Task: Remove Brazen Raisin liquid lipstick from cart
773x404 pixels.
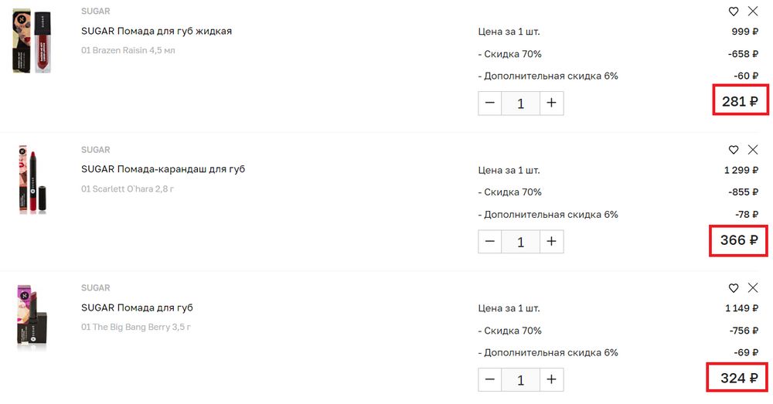Action: 753,12
